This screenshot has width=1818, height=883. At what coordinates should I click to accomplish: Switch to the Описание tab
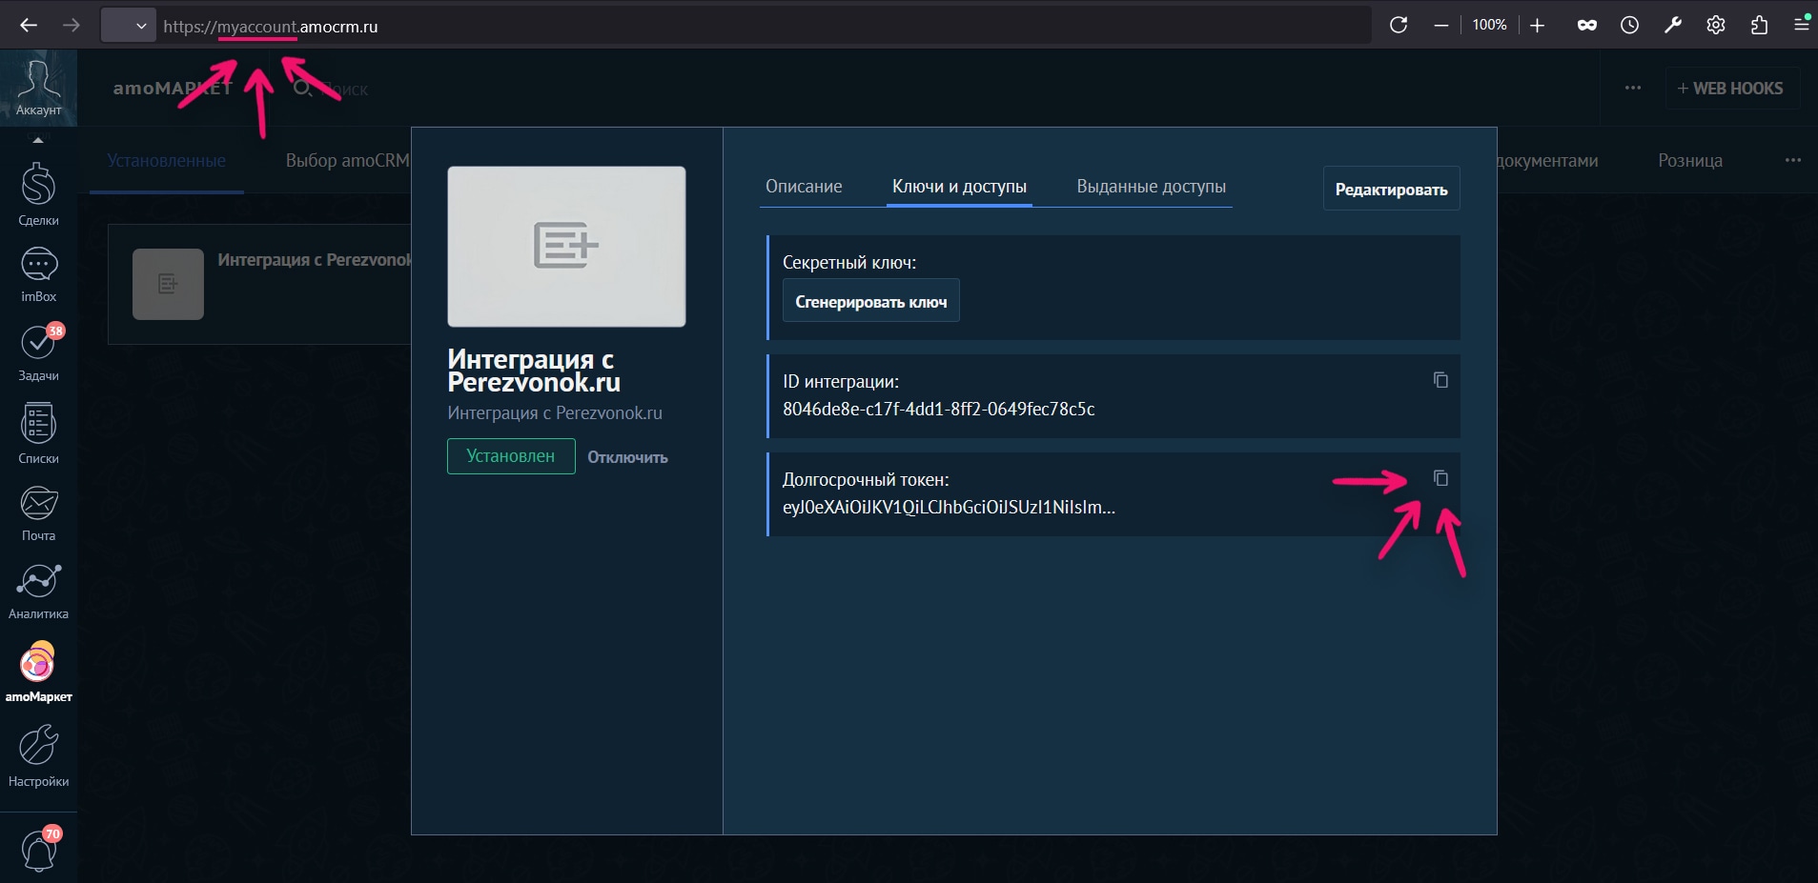coord(804,187)
